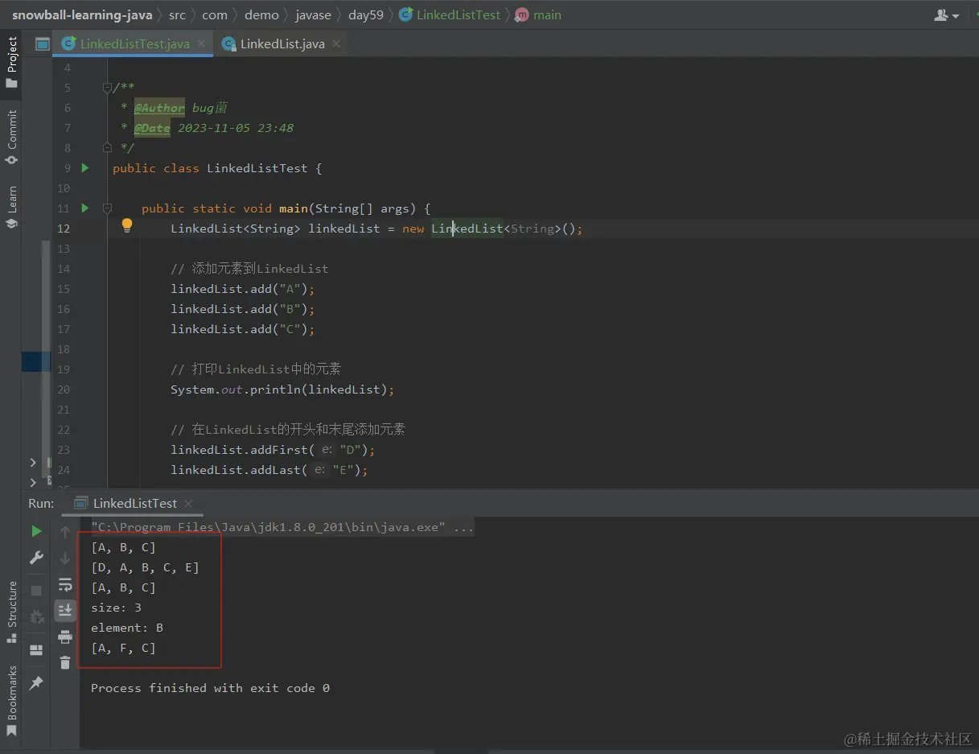The height and width of the screenshot is (754, 979).
Task: Click the day59 breadcrumb
Action: coord(366,15)
